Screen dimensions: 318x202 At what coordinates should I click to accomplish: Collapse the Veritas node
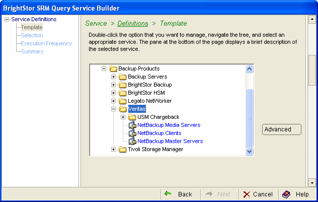[x=113, y=109]
